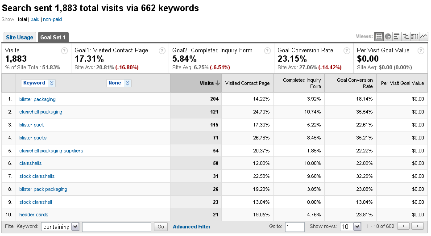Switch to the Comparison view icon
Viewport: 431px width, 236px height.
406,36
